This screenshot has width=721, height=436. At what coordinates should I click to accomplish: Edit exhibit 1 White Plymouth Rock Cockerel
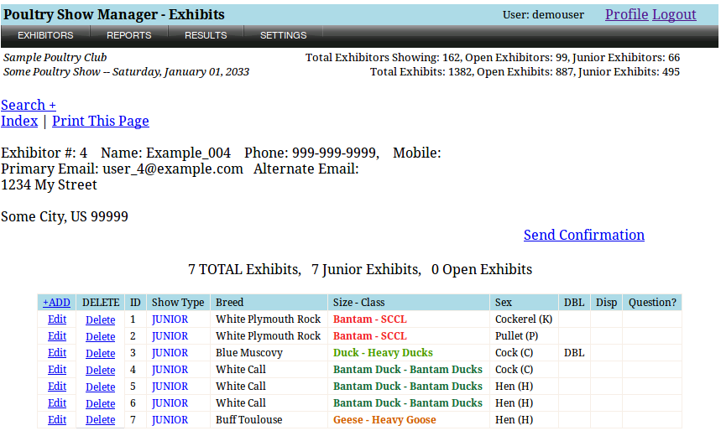point(57,319)
